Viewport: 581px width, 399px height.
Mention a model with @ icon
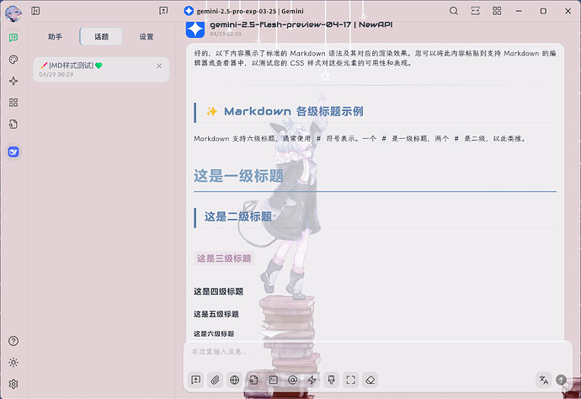click(292, 380)
